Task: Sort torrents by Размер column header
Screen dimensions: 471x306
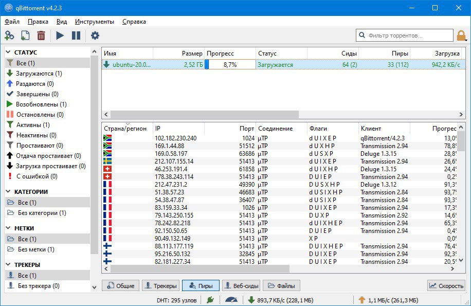Action: pos(179,53)
